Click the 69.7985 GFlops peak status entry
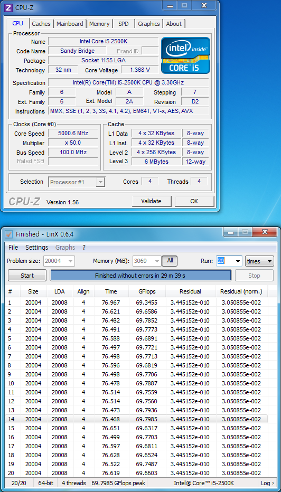 point(118,483)
